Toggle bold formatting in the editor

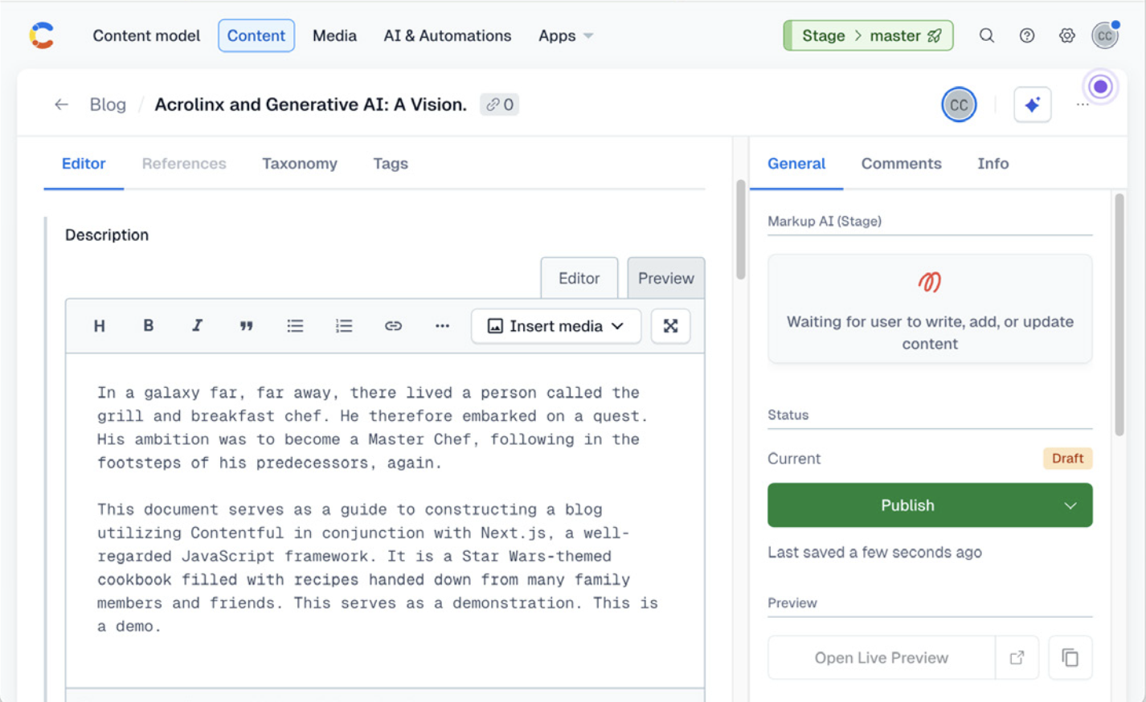148,325
